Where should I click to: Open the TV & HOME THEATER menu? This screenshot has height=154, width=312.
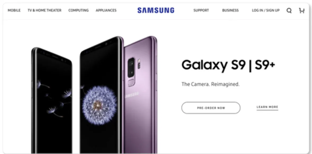(x=45, y=10)
